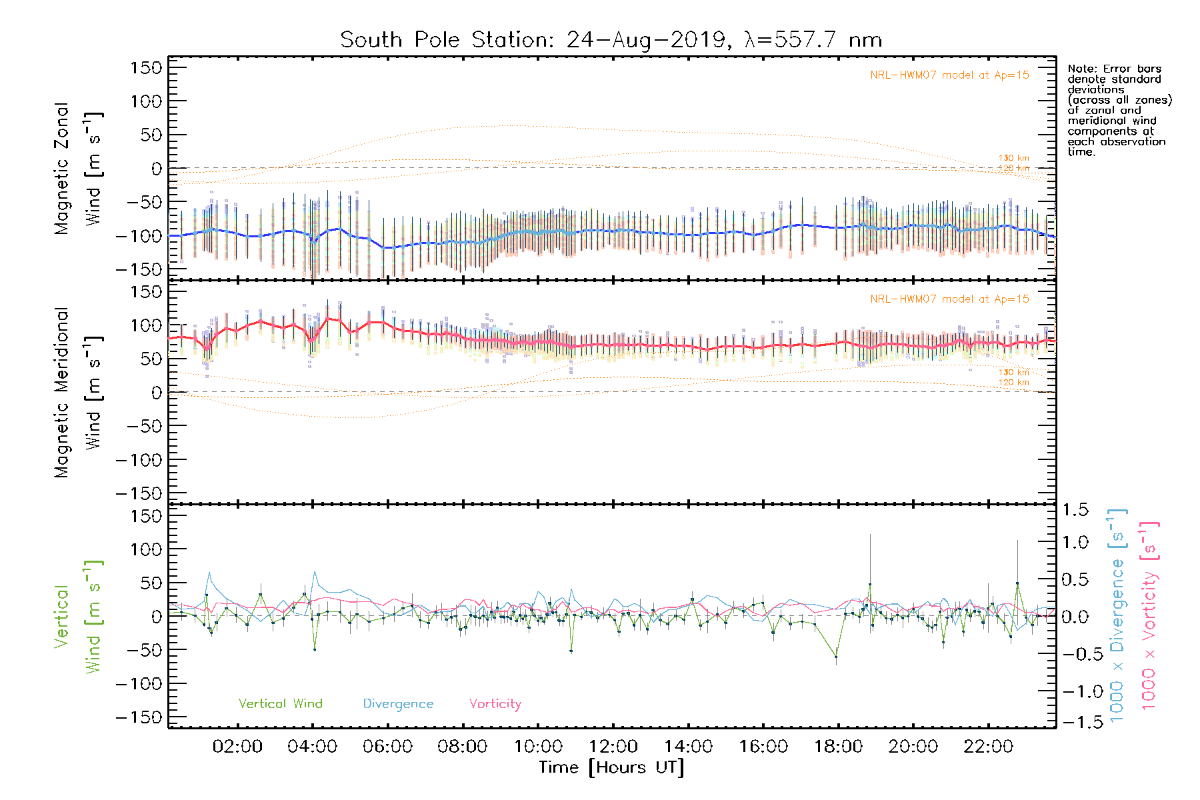Click the Magnetic Zonal Wind axis label
The width and height of the screenshot is (1200, 800).
point(77,169)
